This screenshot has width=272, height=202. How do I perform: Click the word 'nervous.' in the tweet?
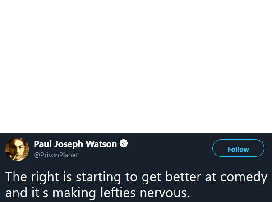point(165,193)
